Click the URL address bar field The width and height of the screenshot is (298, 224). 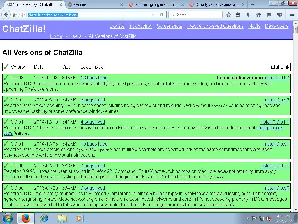(x=88, y=15)
